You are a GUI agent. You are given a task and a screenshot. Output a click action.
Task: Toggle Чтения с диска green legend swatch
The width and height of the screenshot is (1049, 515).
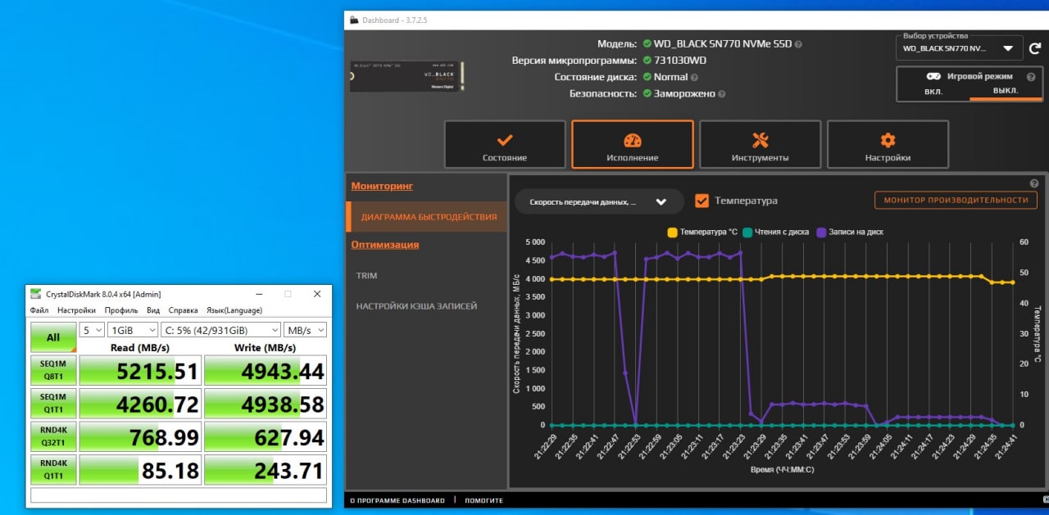tap(747, 232)
